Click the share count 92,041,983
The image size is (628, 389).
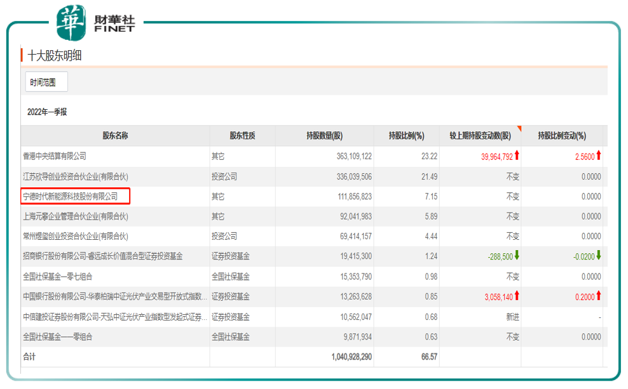coord(356,216)
